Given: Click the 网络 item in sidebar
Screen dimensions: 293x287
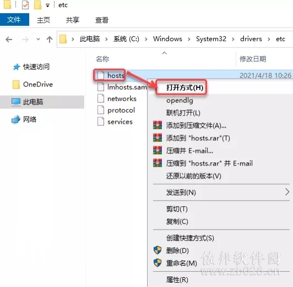Looking at the screenshot, I should coord(30,119).
